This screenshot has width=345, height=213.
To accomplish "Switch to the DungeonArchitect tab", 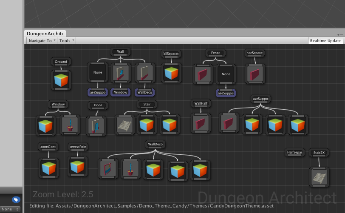I will (x=45, y=34).
